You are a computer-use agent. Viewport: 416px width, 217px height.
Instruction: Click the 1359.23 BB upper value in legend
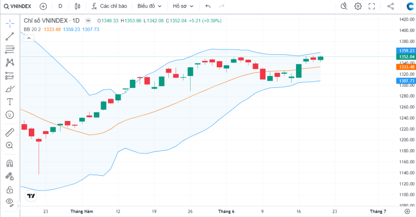(x=71, y=29)
